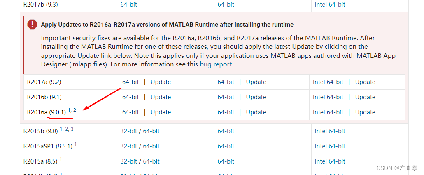
Task: Select the R2015a (8.5) release label
Action: coord(40,161)
